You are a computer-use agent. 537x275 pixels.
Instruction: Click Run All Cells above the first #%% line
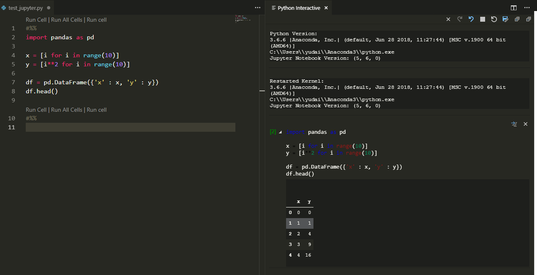coord(67,19)
